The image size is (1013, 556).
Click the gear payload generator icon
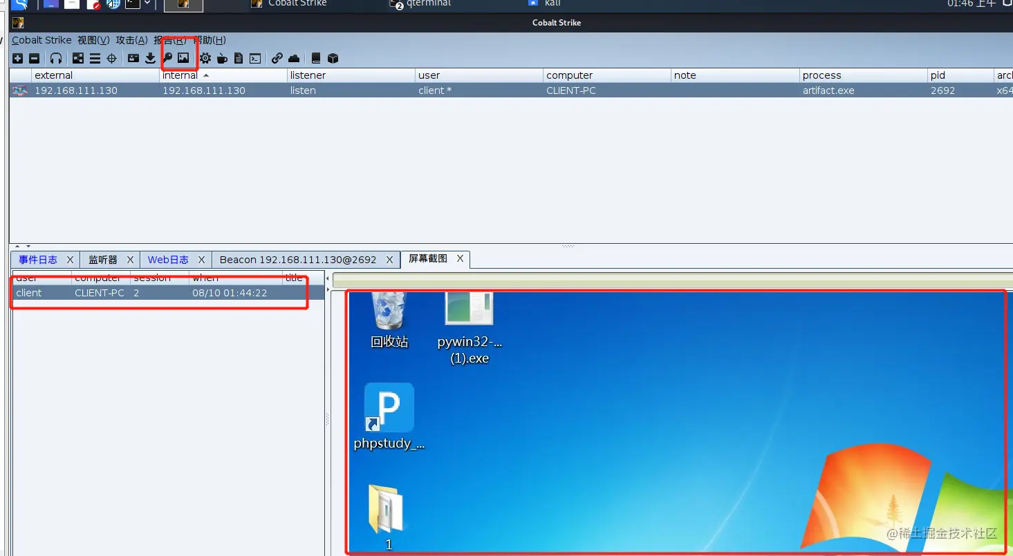[x=205, y=58]
